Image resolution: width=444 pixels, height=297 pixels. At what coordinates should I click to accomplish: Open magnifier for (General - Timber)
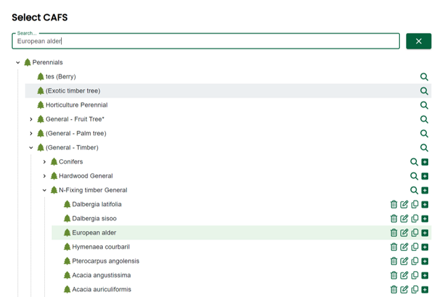pyautogui.click(x=424, y=148)
